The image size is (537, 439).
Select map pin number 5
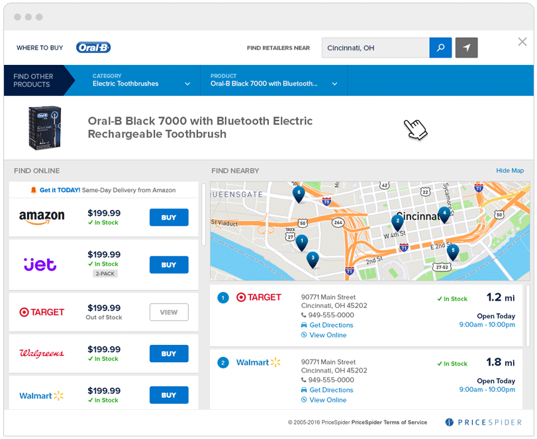(453, 252)
